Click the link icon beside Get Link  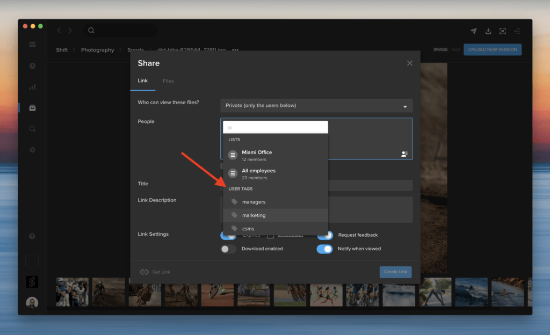coord(144,272)
